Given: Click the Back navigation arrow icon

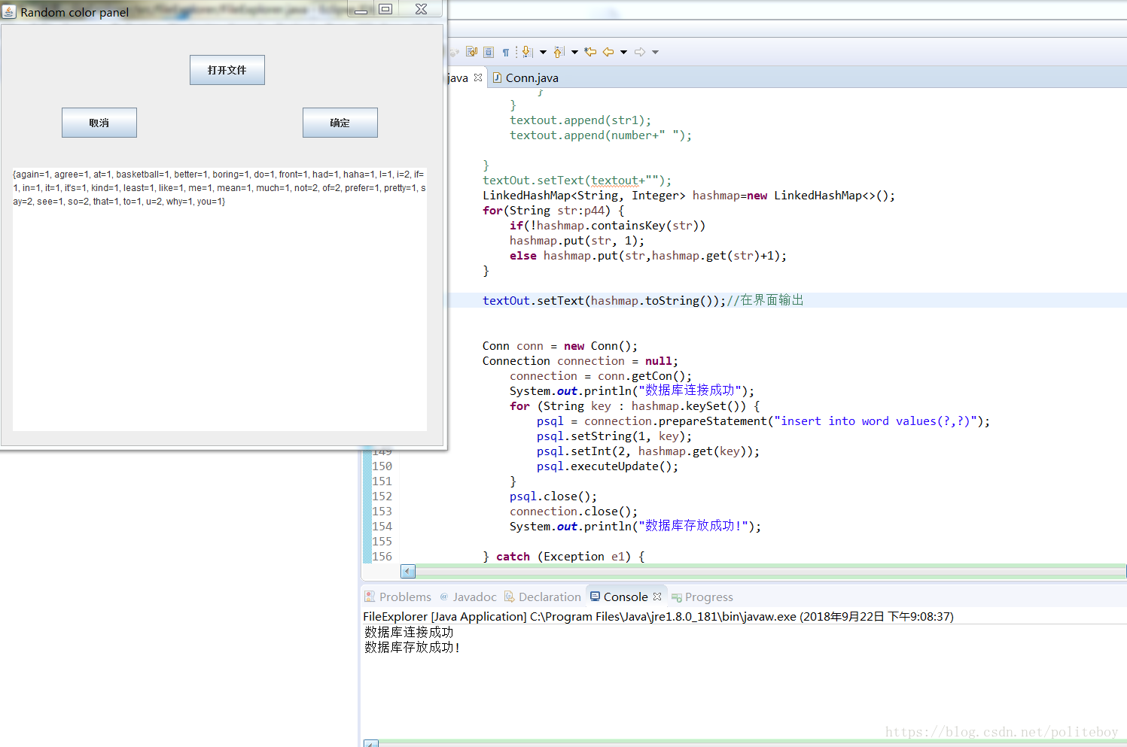Looking at the screenshot, I should coord(608,52).
